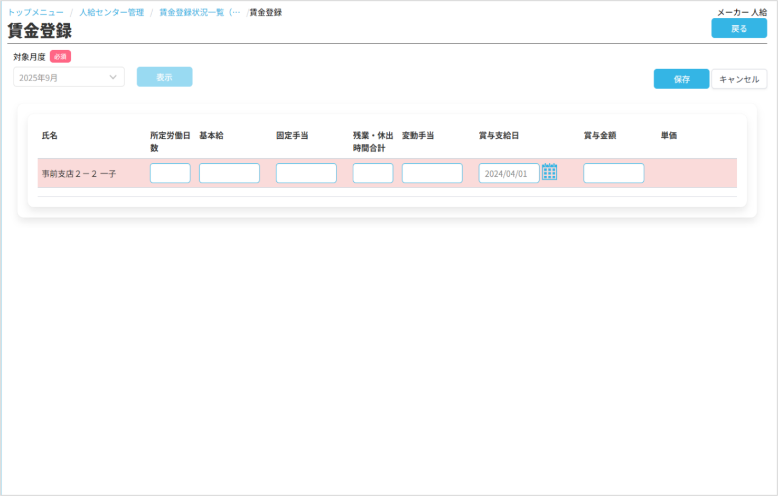Click the 表示 button
778x496 pixels.
(x=164, y=77)
